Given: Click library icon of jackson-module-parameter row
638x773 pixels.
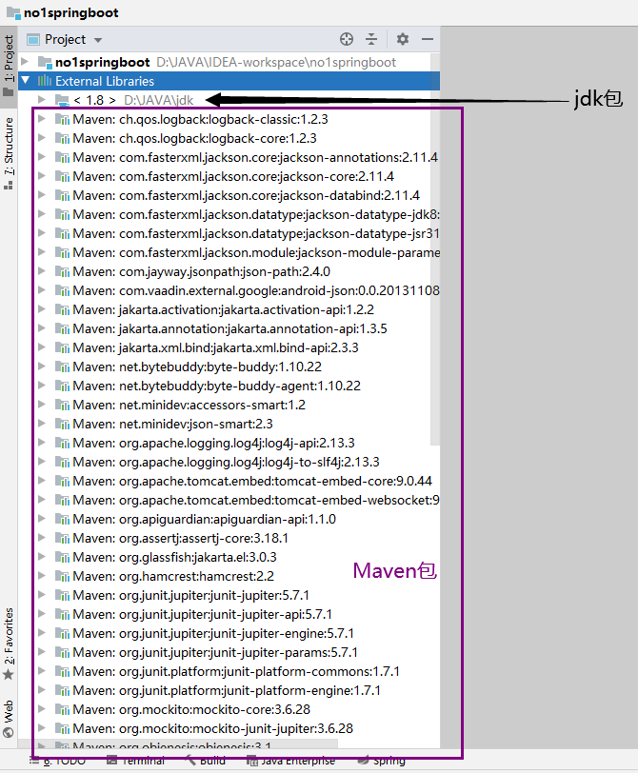Looking at the screenshot, I should (62, 252).
